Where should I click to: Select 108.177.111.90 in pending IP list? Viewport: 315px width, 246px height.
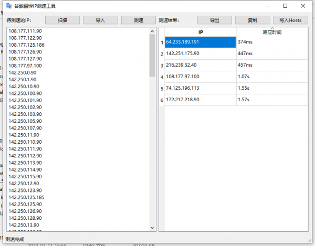tap(25, 31)
